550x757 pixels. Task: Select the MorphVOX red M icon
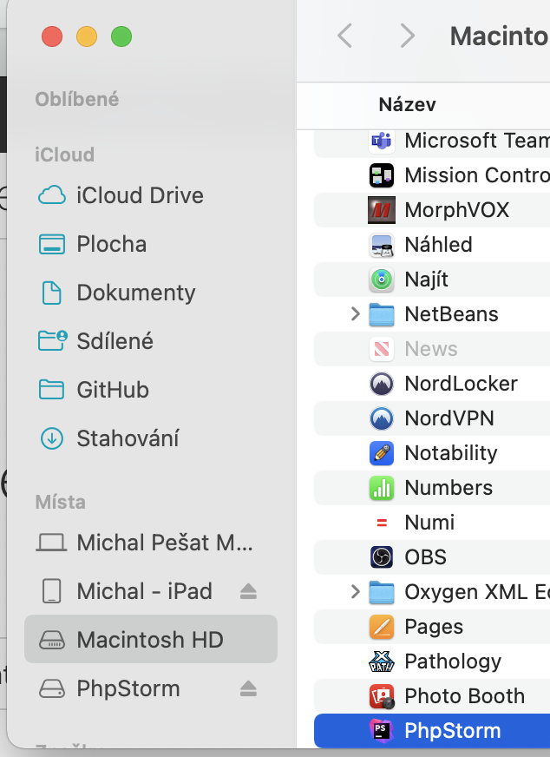click(x=382, y=210)
